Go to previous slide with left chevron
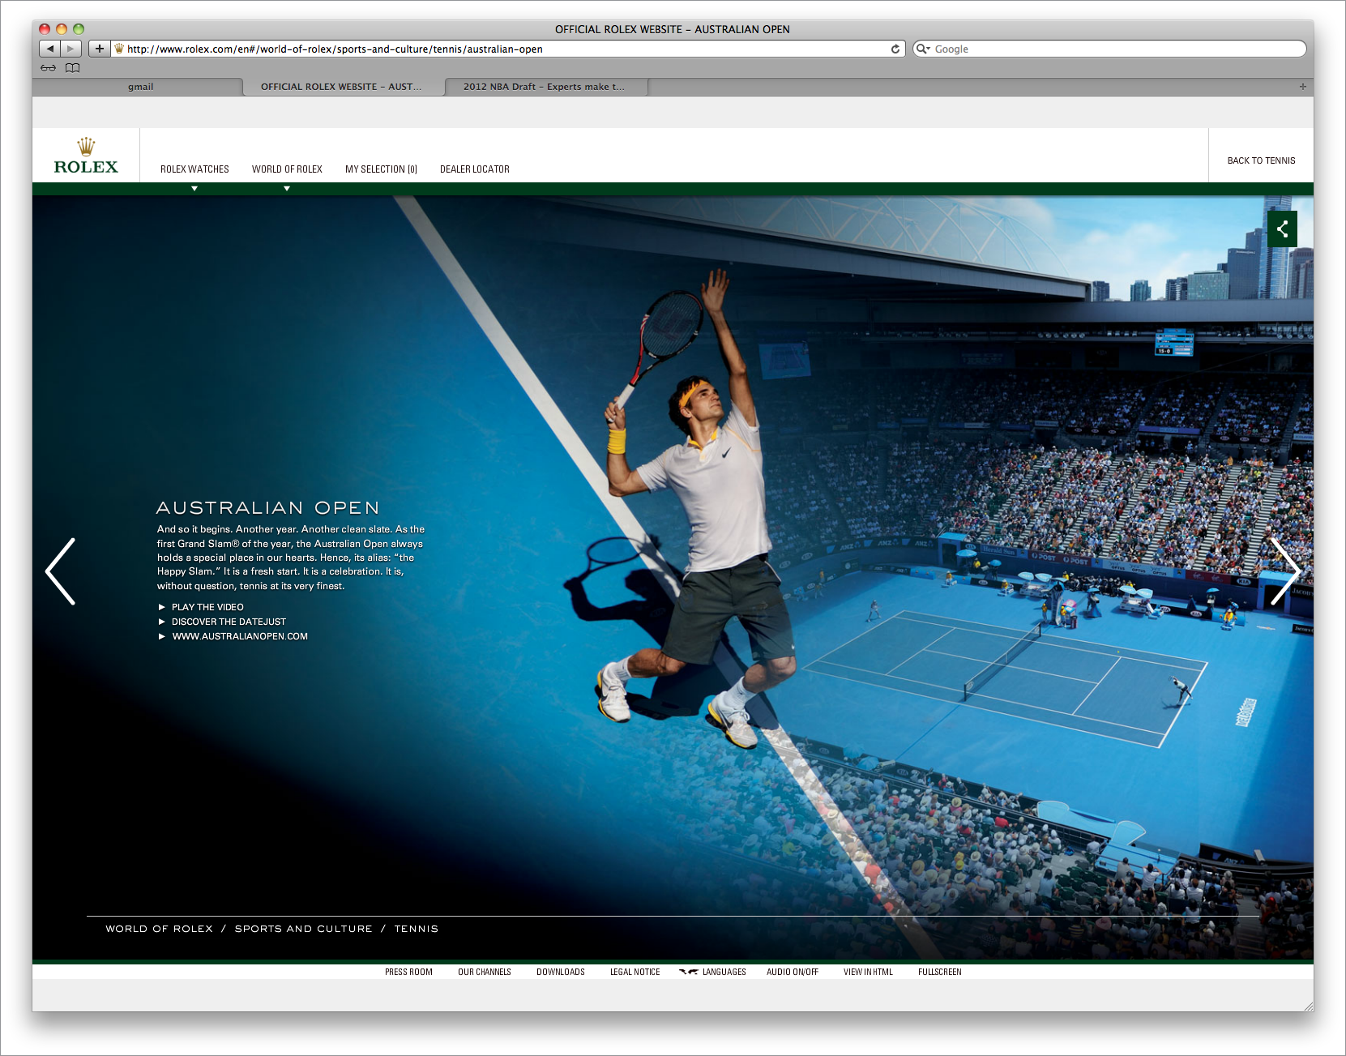Image resolution: width=1346 pixels, height=1056 pixels. [x=61, y=571]
